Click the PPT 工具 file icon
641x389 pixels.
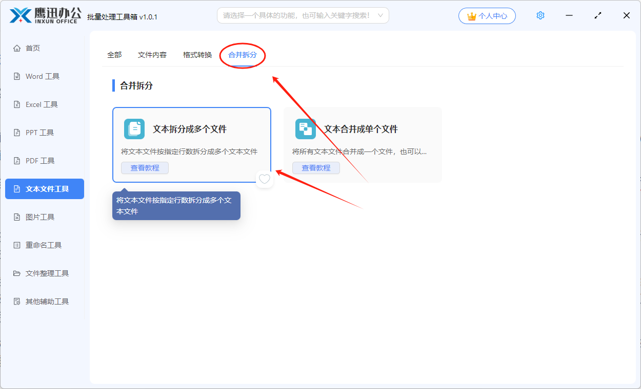17,133
